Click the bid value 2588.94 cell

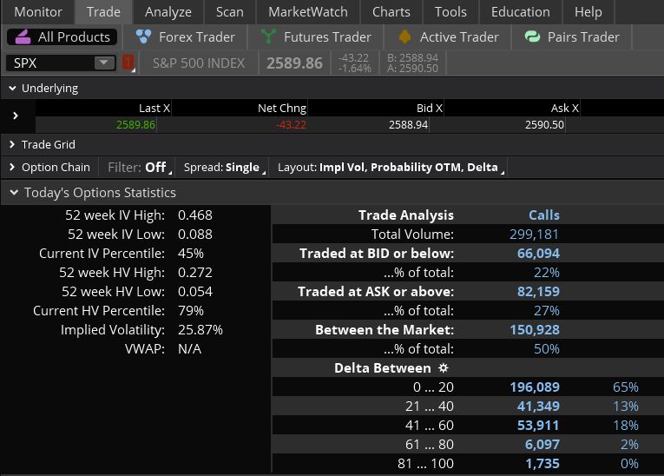(x=408, y=124)
